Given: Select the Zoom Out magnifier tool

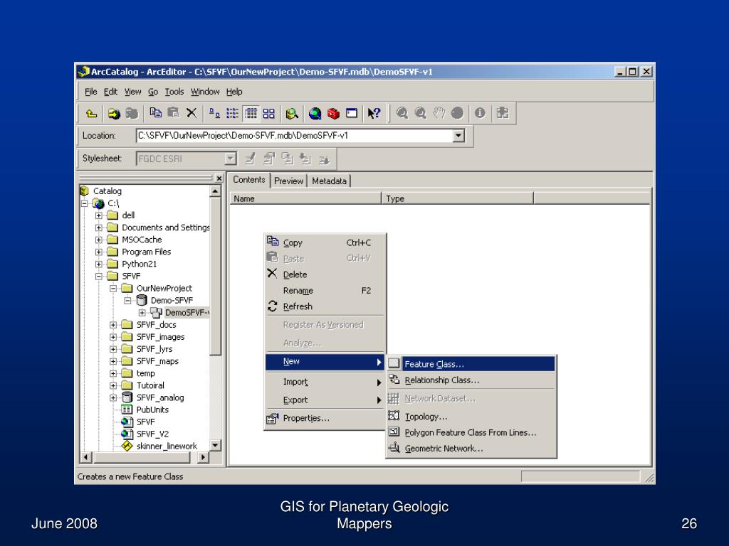Looking at the screenshot, I should (420, 113).
